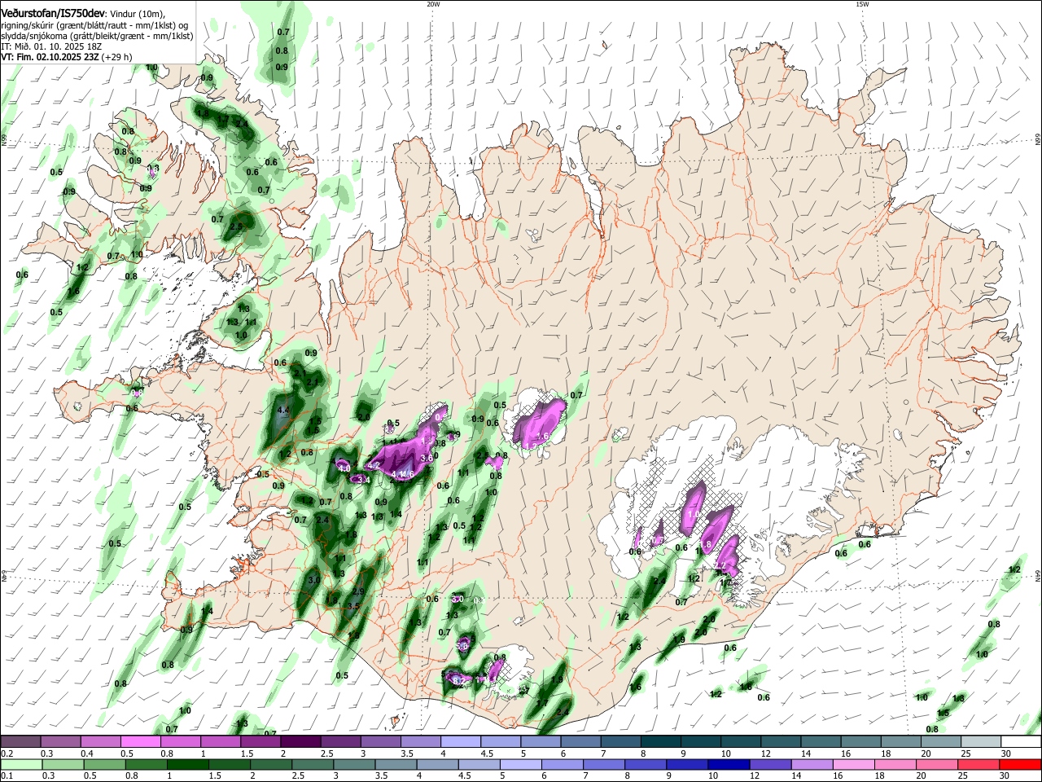Click the dark teal snow swatch starting at 8
The width and height of the screenshot is (1042, 782).
point(659,741)
